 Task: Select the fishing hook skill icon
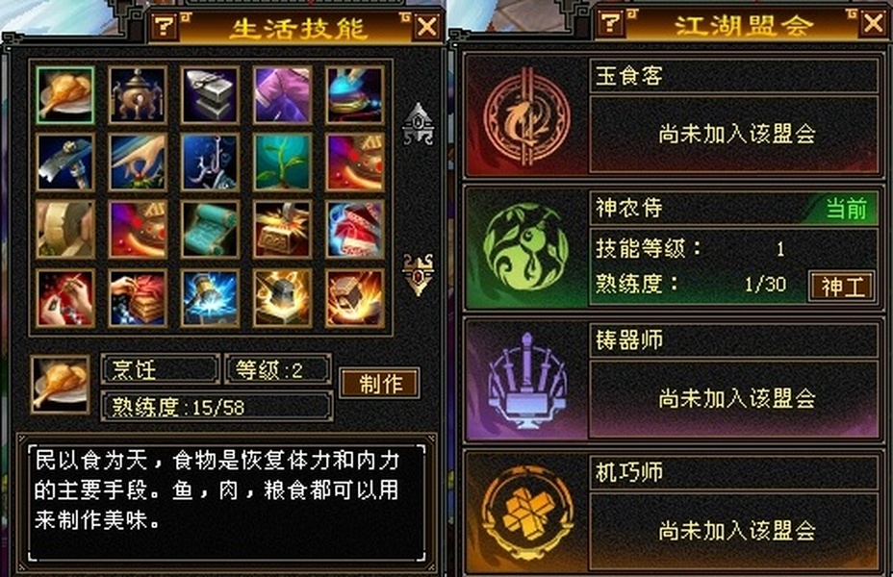click(210, 163)
